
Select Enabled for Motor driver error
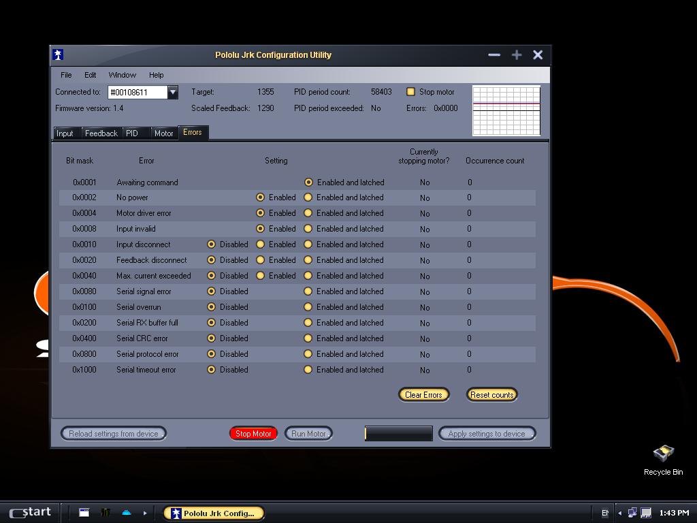pos(261,213)
